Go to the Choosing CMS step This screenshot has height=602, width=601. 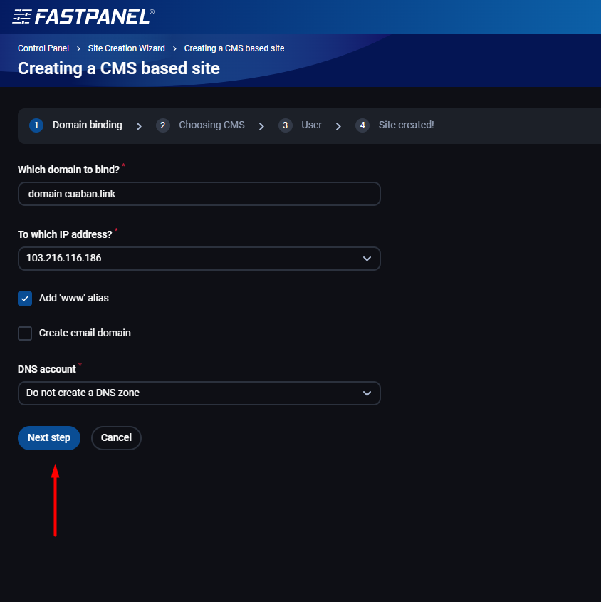tap(211, 125)
